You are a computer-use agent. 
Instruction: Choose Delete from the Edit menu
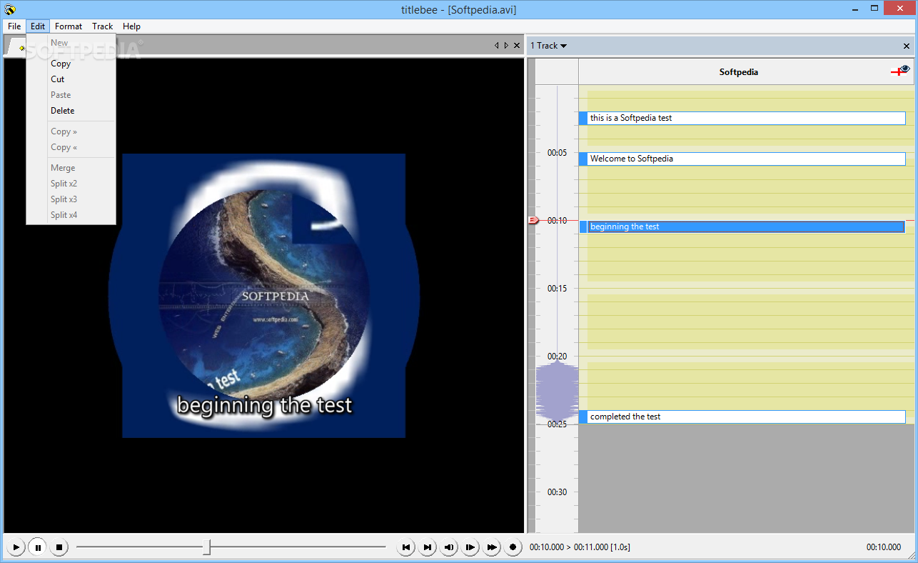pyautogui.click(x=71, y=111)
